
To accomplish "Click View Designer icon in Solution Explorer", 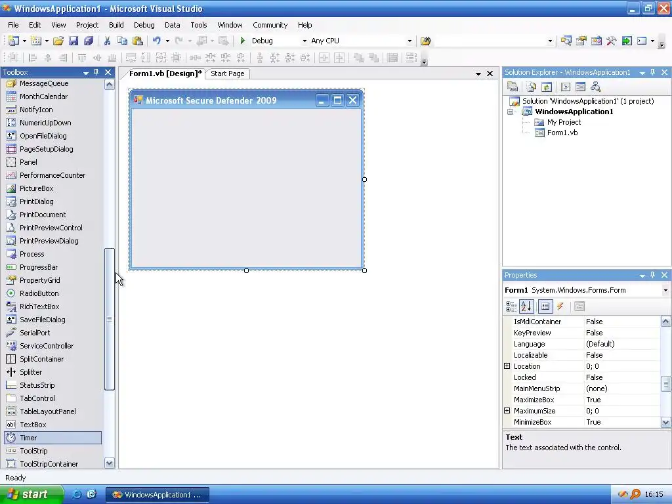I will coord(580,87).
